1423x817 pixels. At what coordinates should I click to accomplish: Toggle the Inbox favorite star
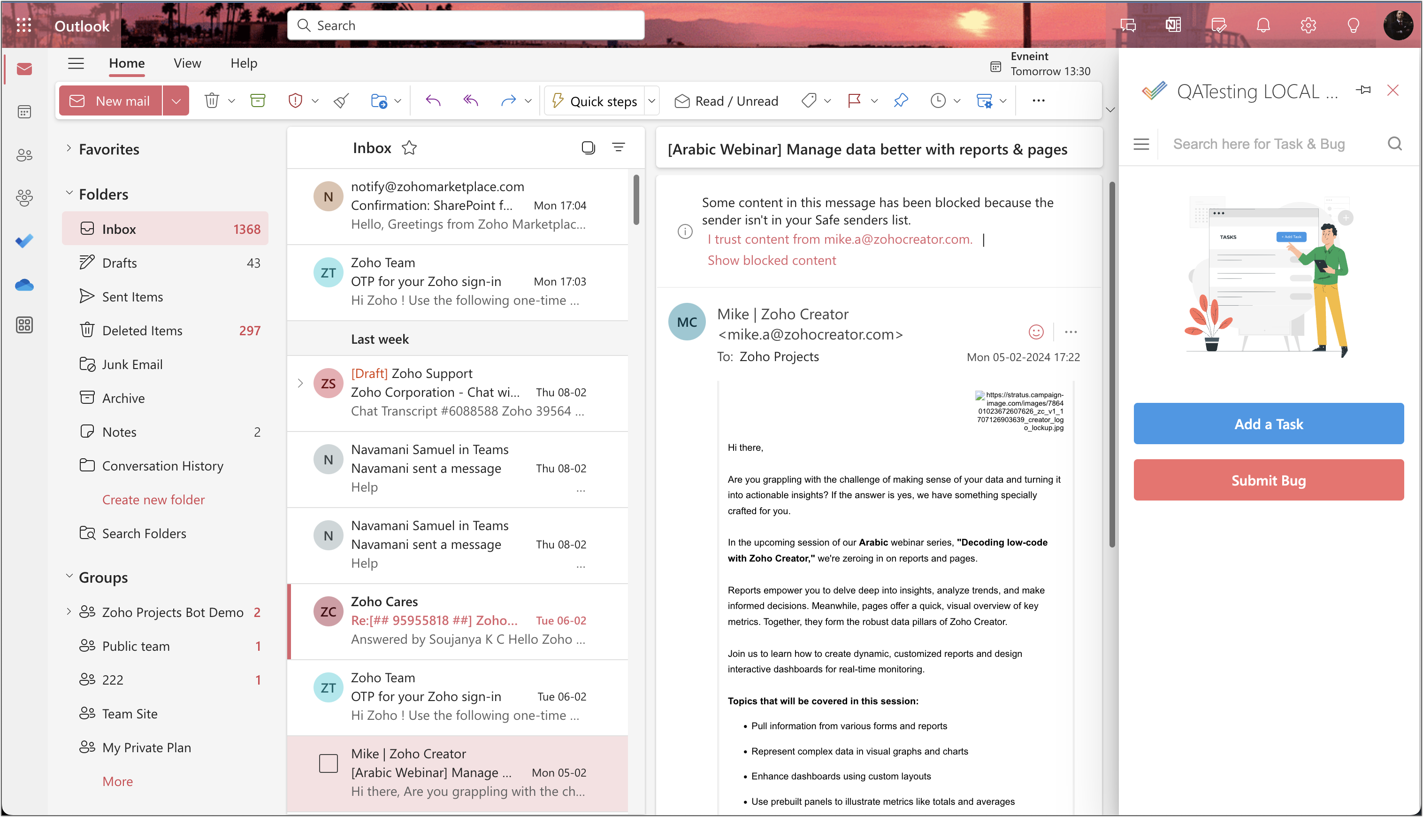(x=409, y=148)
